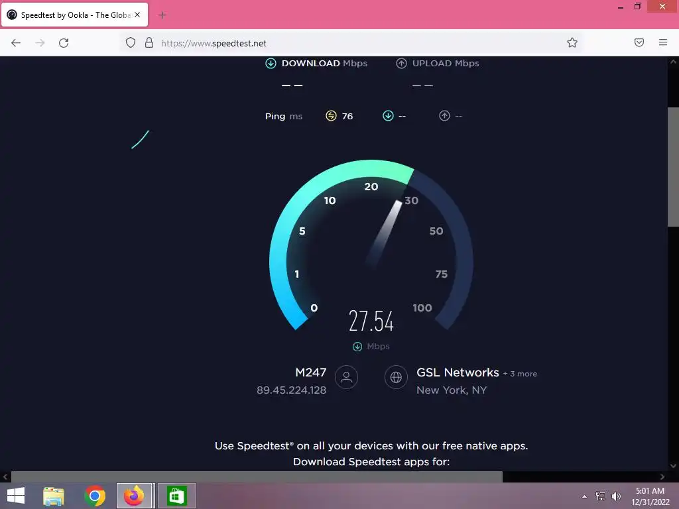Click the horizontal scrollbar right arrow

click(662, 477)
